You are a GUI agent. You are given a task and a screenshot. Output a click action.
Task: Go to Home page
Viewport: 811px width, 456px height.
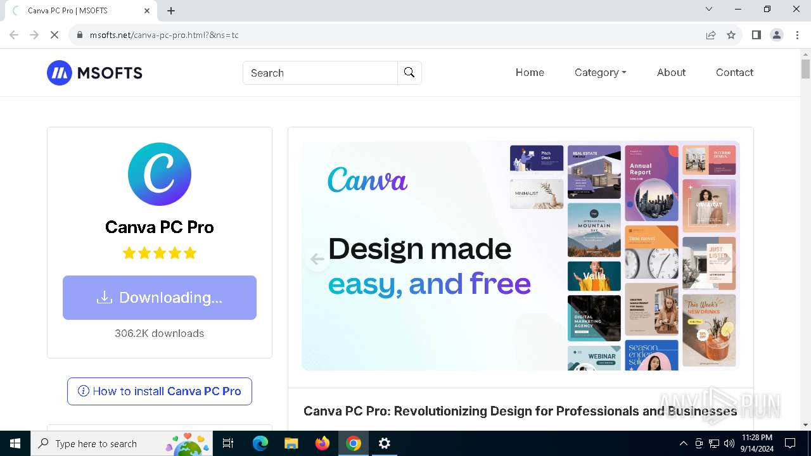coord(530,72)
